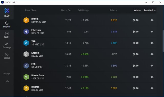Open the Exchange arrows icon
164x97 pixels.
pos(7,44)
